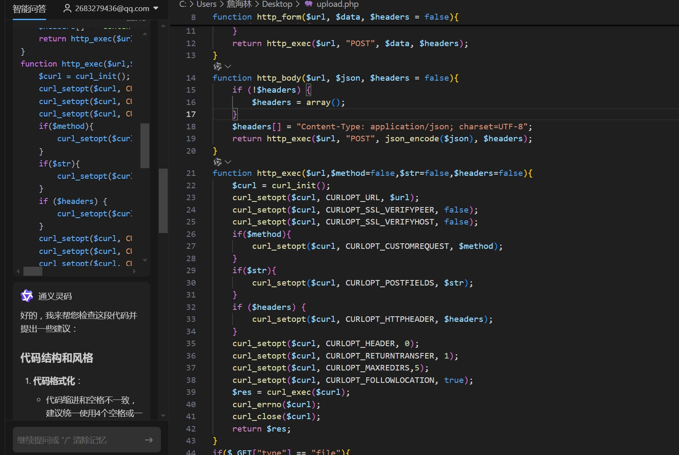679x455 pixels.
Task: Click the CURLOPT_URL text on line 23
Action: pyautogui.click(x=353, y=198)
